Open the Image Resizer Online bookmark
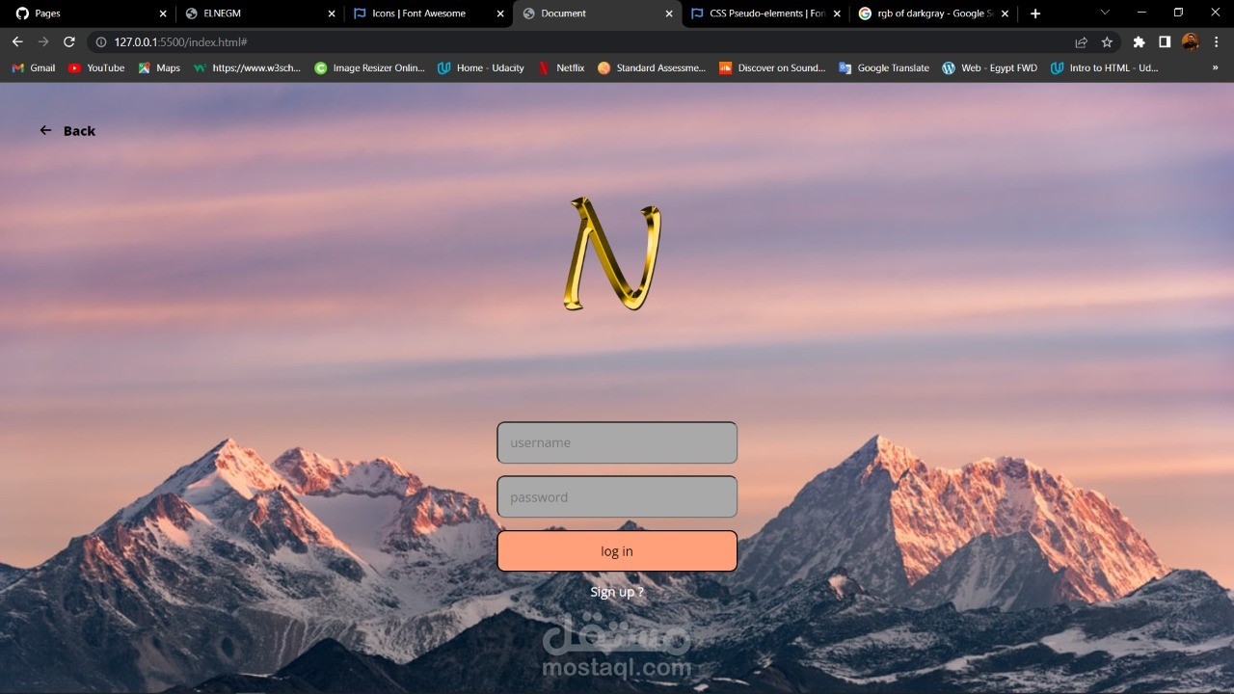The width and height of the screenshot is (1234, 694). coord(369,67)
